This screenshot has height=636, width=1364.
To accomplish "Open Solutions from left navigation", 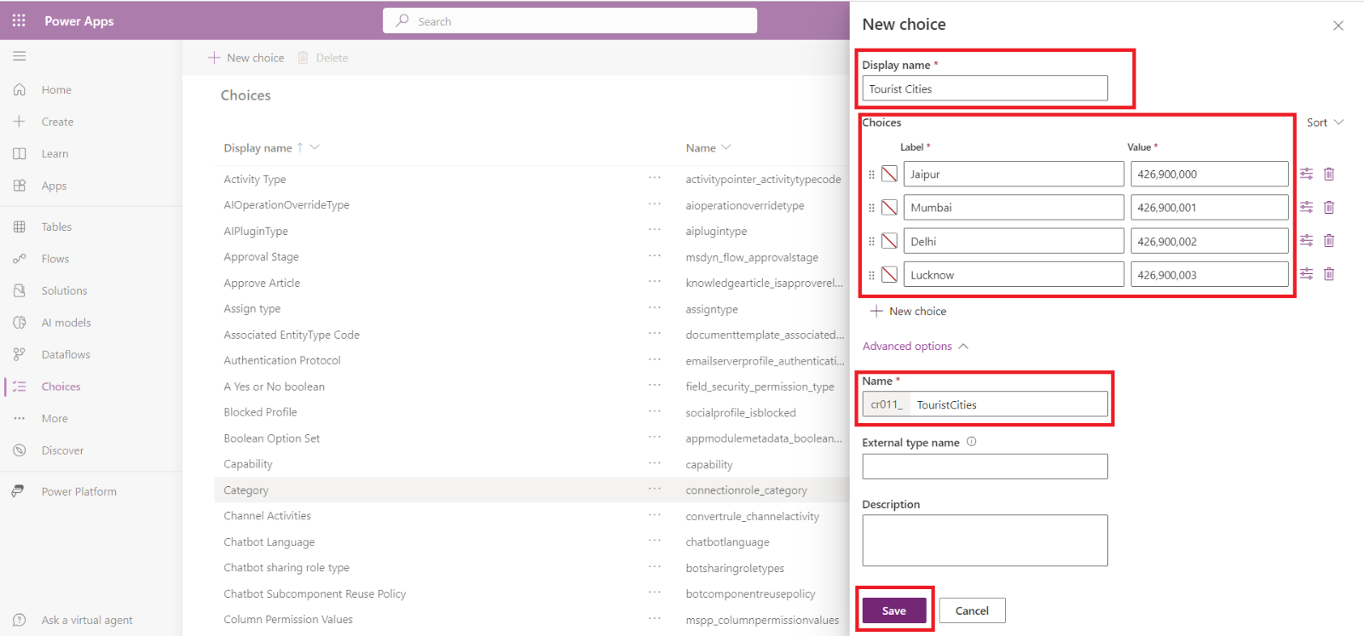I will [x=64, y=290].
